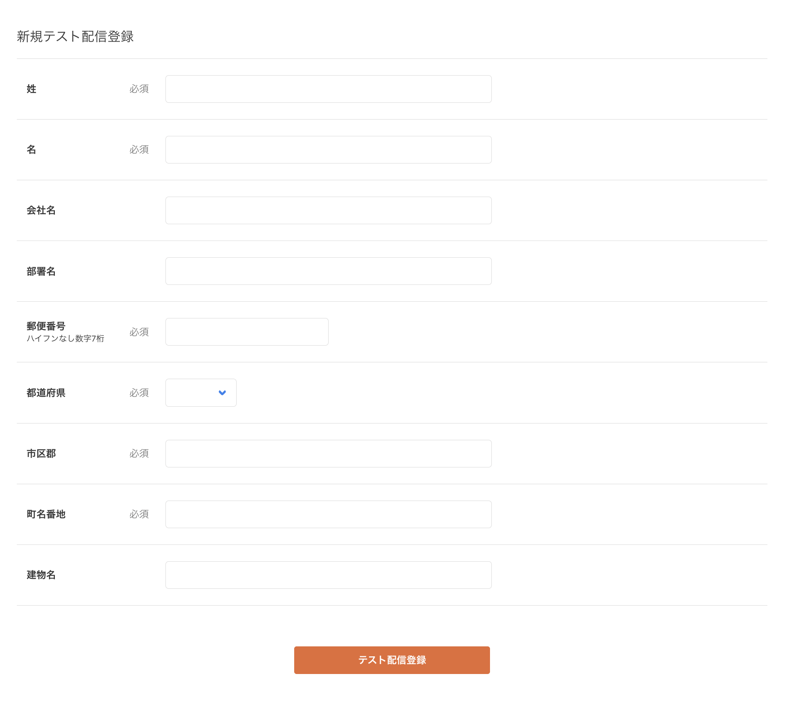The height and width of the screenshot is (703, 786).
Task: Click the 町名番地 street address field
Action: tap(328, 514)
